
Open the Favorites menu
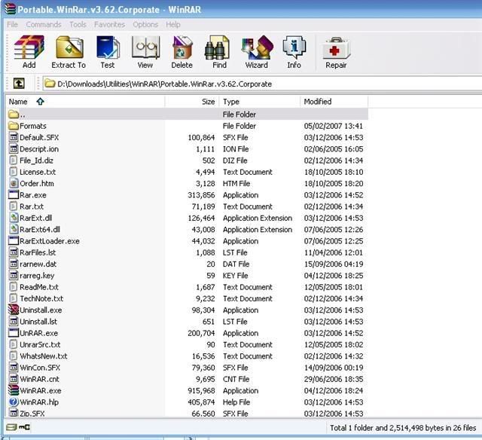click(x=109, y=24)
